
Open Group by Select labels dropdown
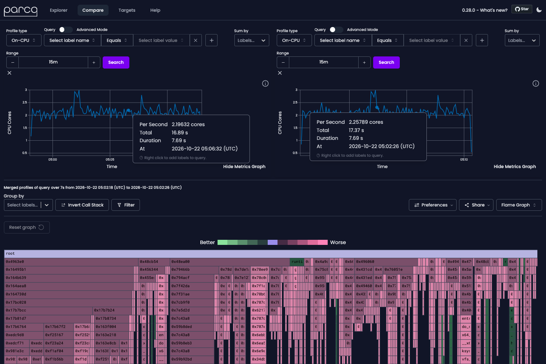[28, 205]
